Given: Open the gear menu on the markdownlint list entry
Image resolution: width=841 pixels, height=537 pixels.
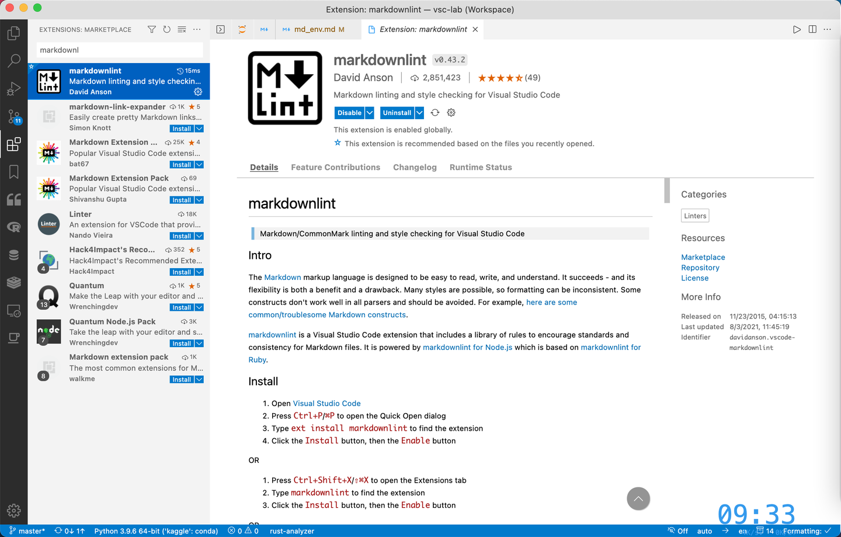Looking at the screenshot, I should coord(198,92).
